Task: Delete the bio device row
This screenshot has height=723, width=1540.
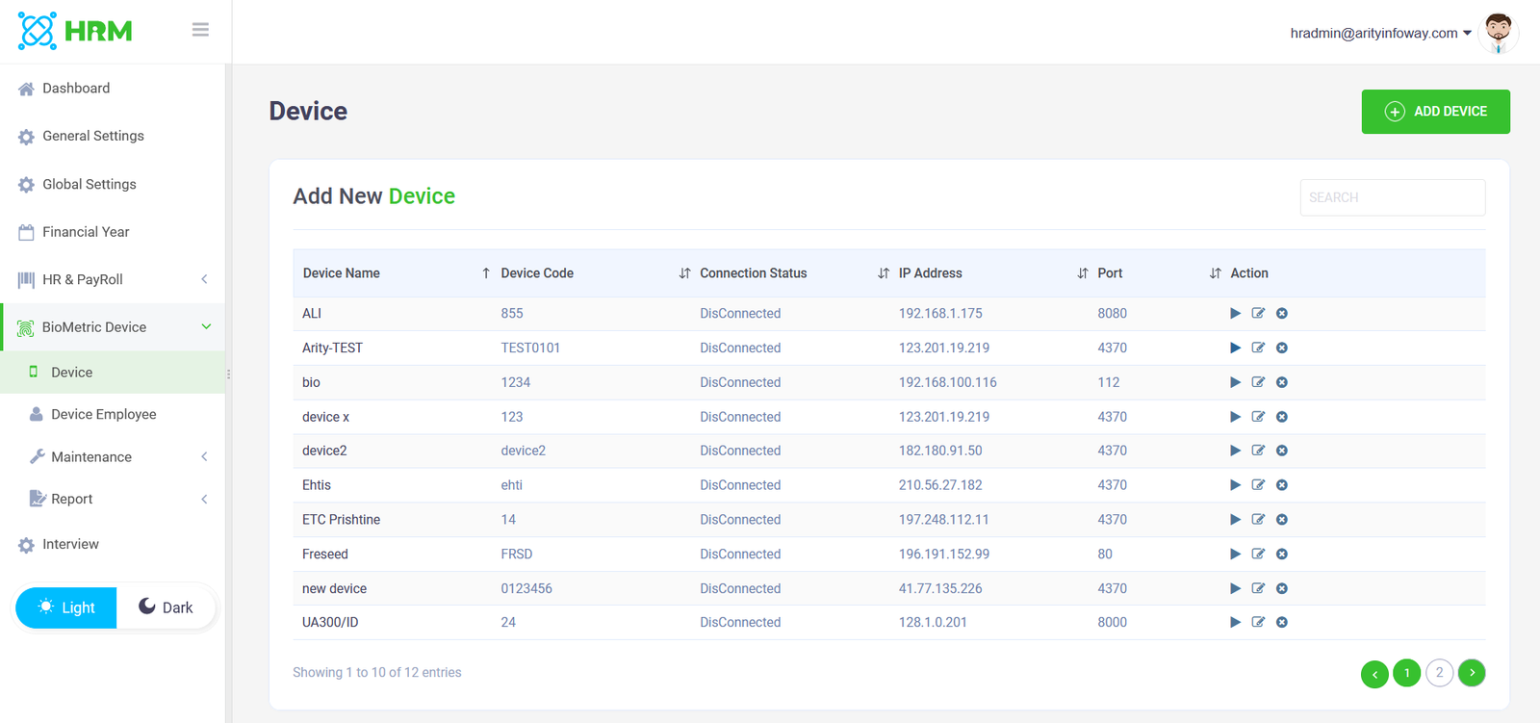Action: (1282, 382)
